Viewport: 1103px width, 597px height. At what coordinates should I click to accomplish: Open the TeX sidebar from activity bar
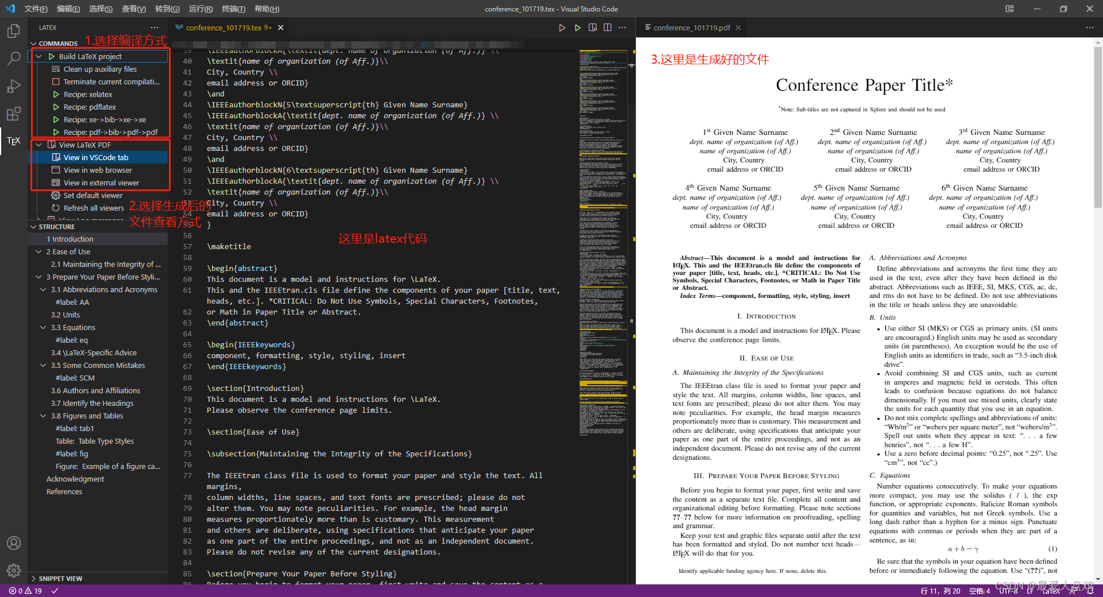14,141
